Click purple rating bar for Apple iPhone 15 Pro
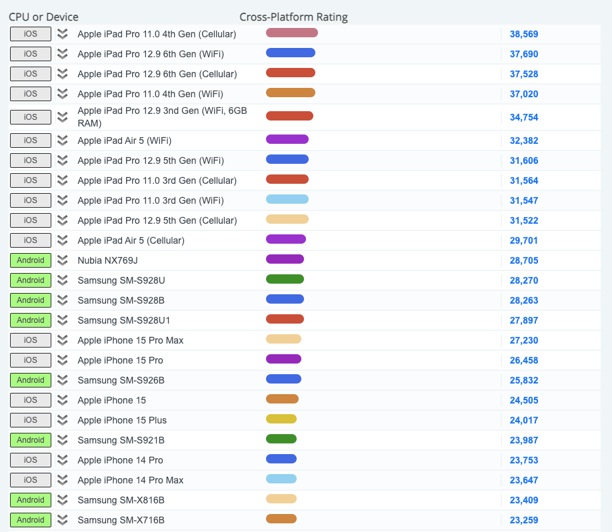 [x=283, y=359]
